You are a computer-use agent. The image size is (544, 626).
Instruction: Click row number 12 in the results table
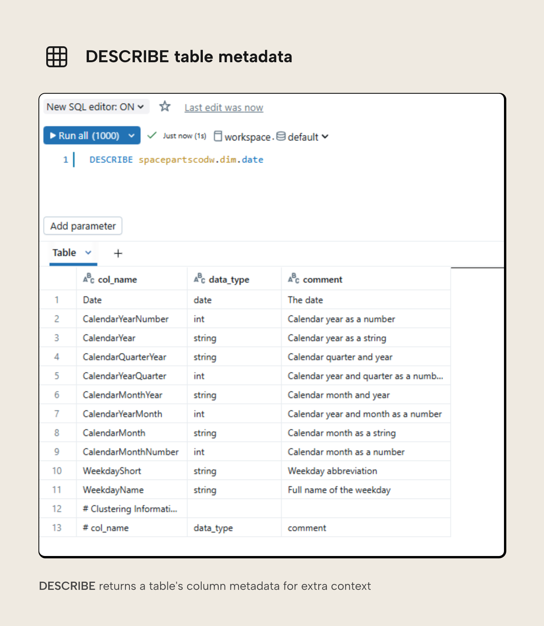(57, 509)
